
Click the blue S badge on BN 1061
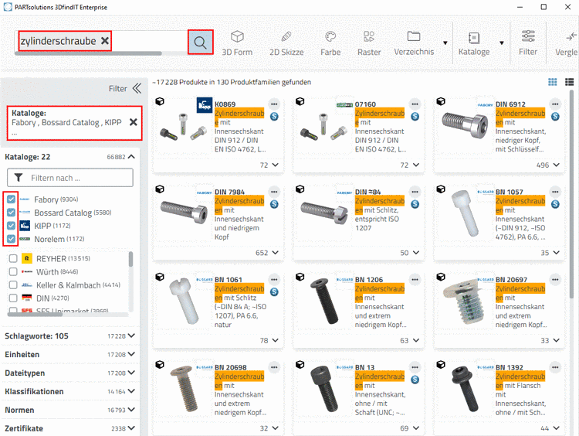tap(274, 291)
